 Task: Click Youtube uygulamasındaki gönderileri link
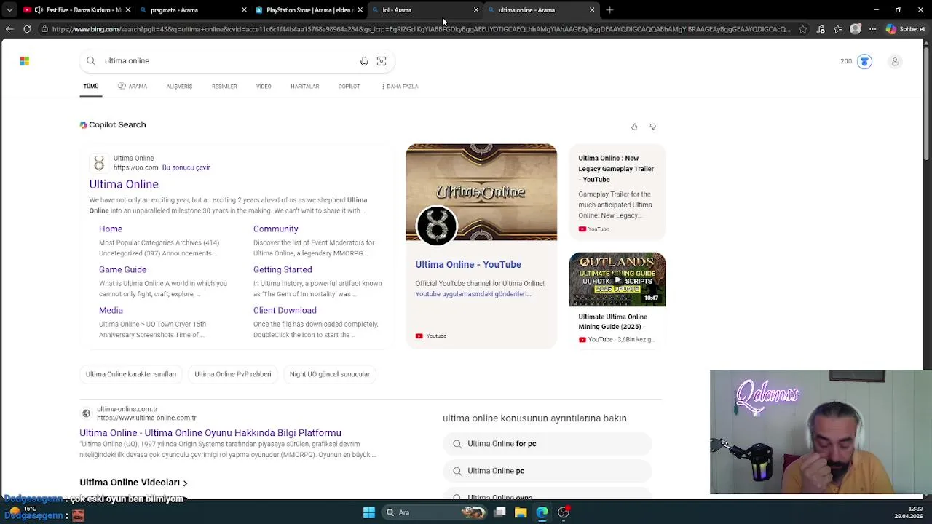pos(473,294)
